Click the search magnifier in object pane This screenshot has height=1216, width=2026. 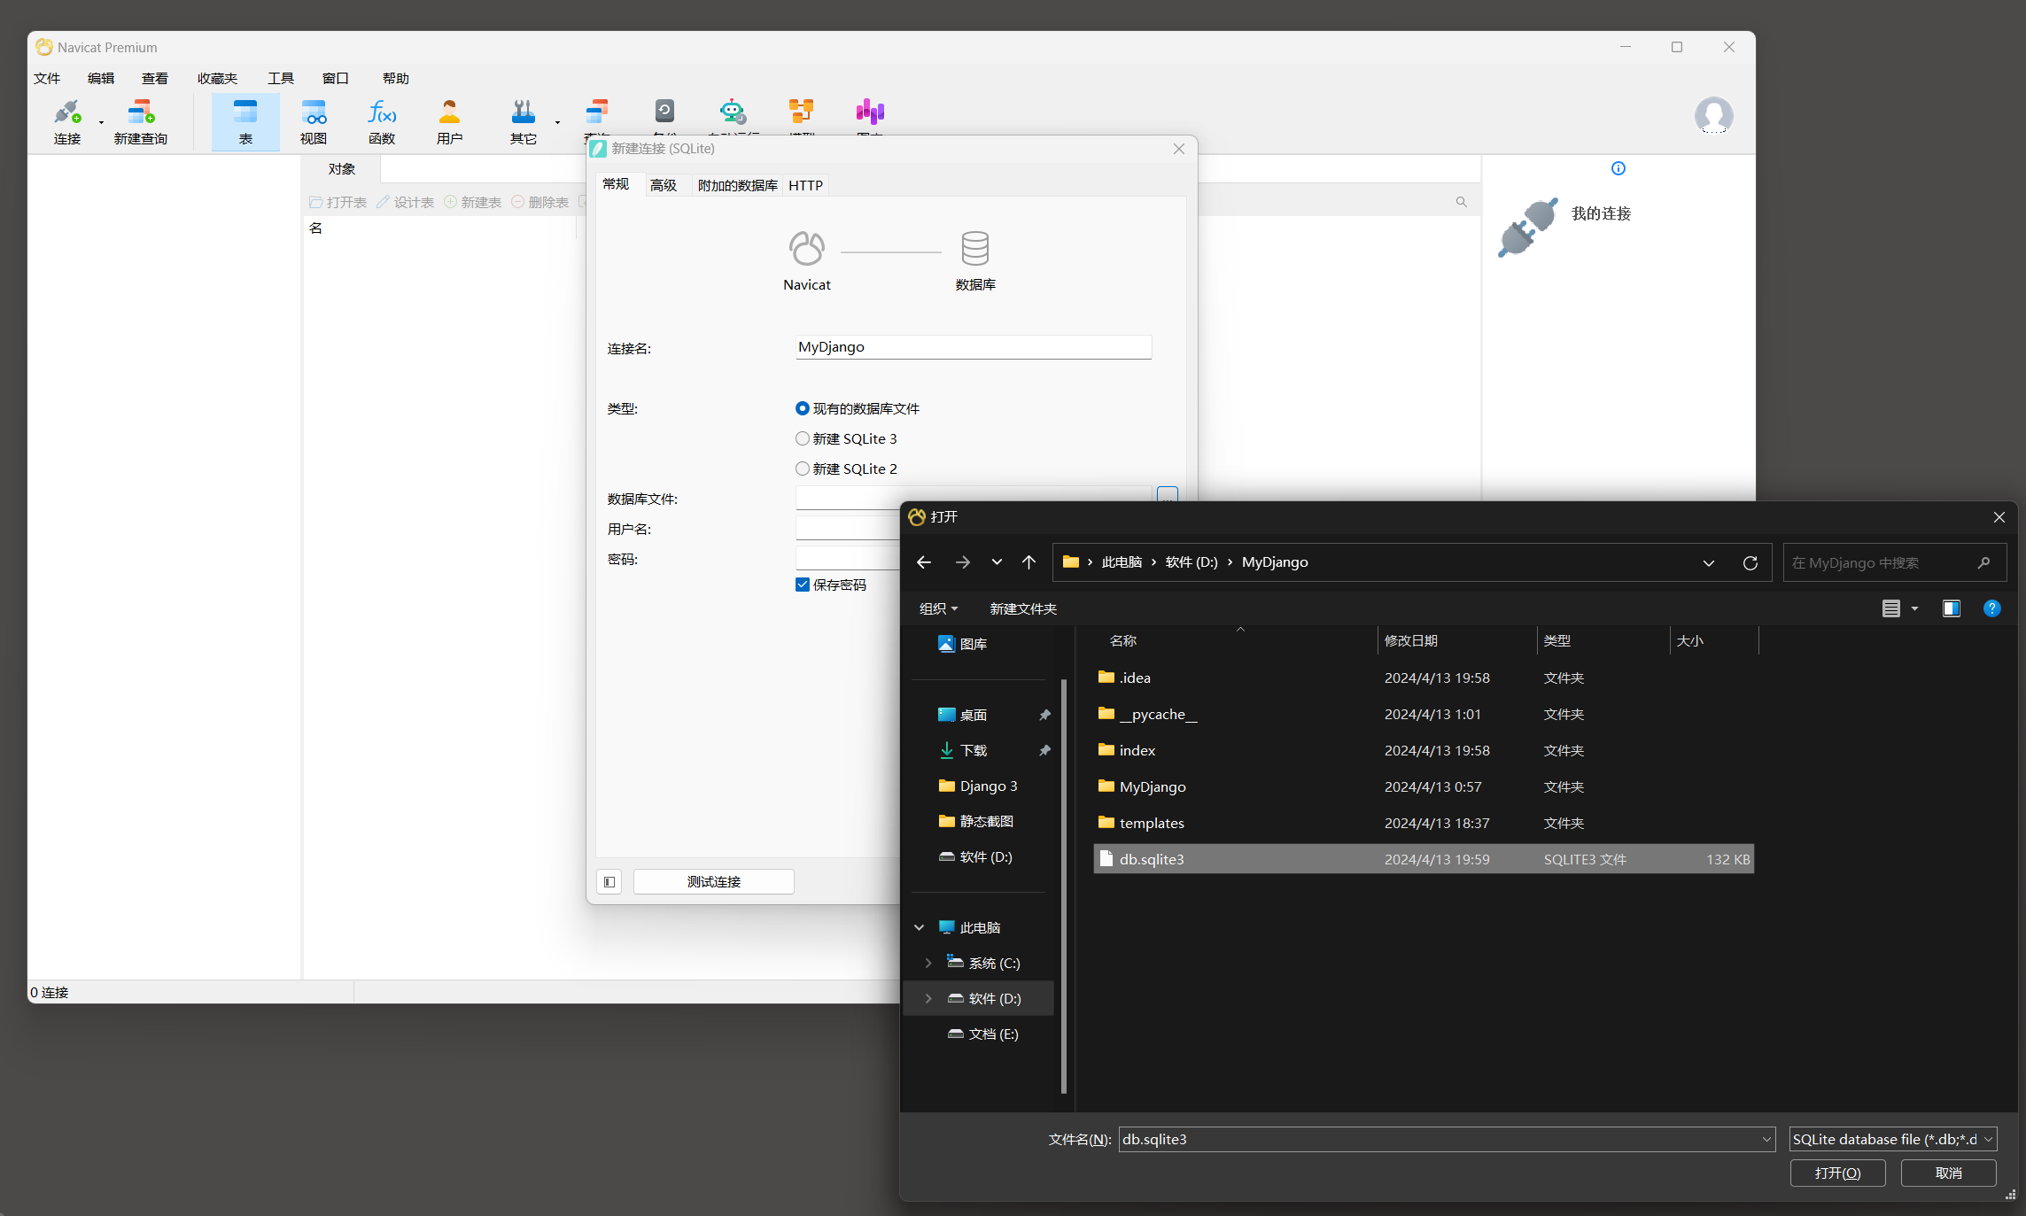pos(1462,202)
